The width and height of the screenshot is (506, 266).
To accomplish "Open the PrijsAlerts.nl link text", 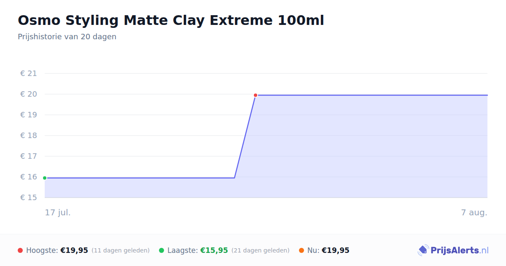I will click(460, 250).
